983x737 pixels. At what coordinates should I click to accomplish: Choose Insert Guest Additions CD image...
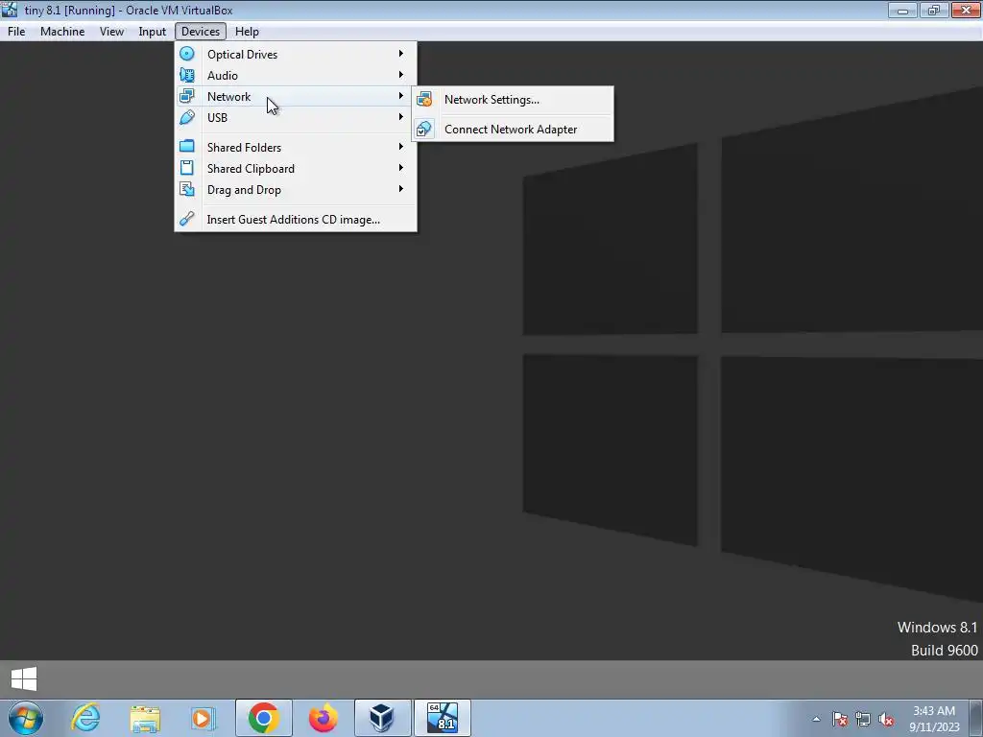click(x=296, y=220)
